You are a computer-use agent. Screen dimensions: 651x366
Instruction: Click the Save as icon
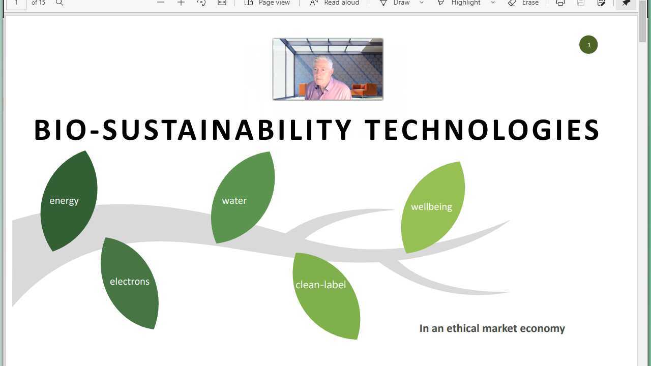[601, 3]
